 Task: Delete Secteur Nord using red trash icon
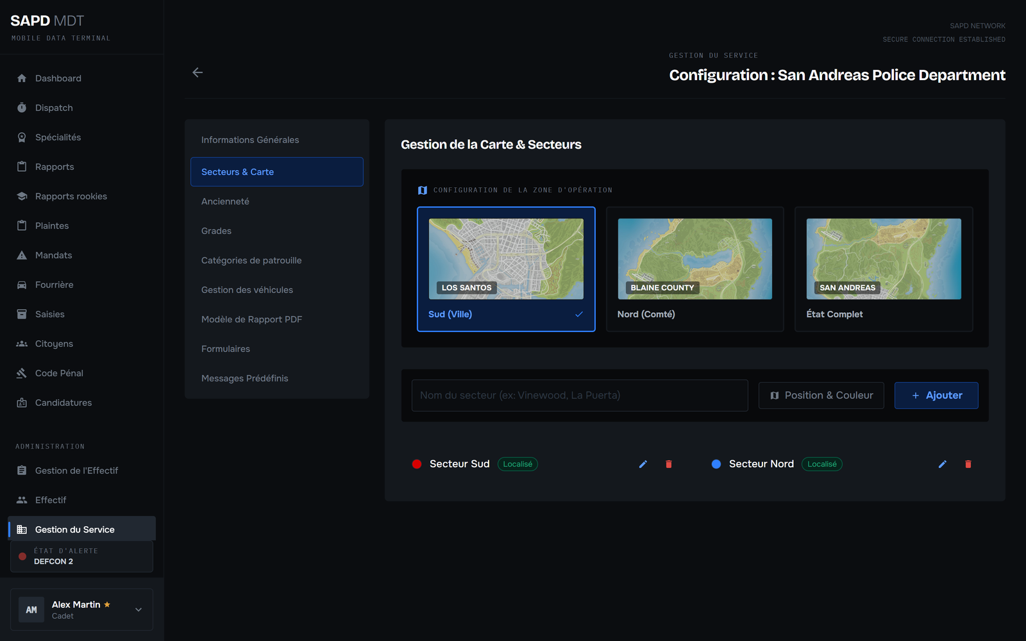click(968, 464)
